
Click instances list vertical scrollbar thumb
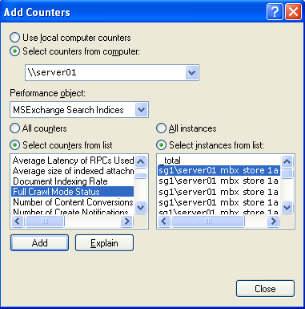click(x=287, y=173)
